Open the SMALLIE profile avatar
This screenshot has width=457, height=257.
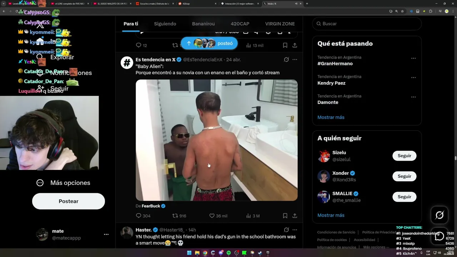click(324, 197)
